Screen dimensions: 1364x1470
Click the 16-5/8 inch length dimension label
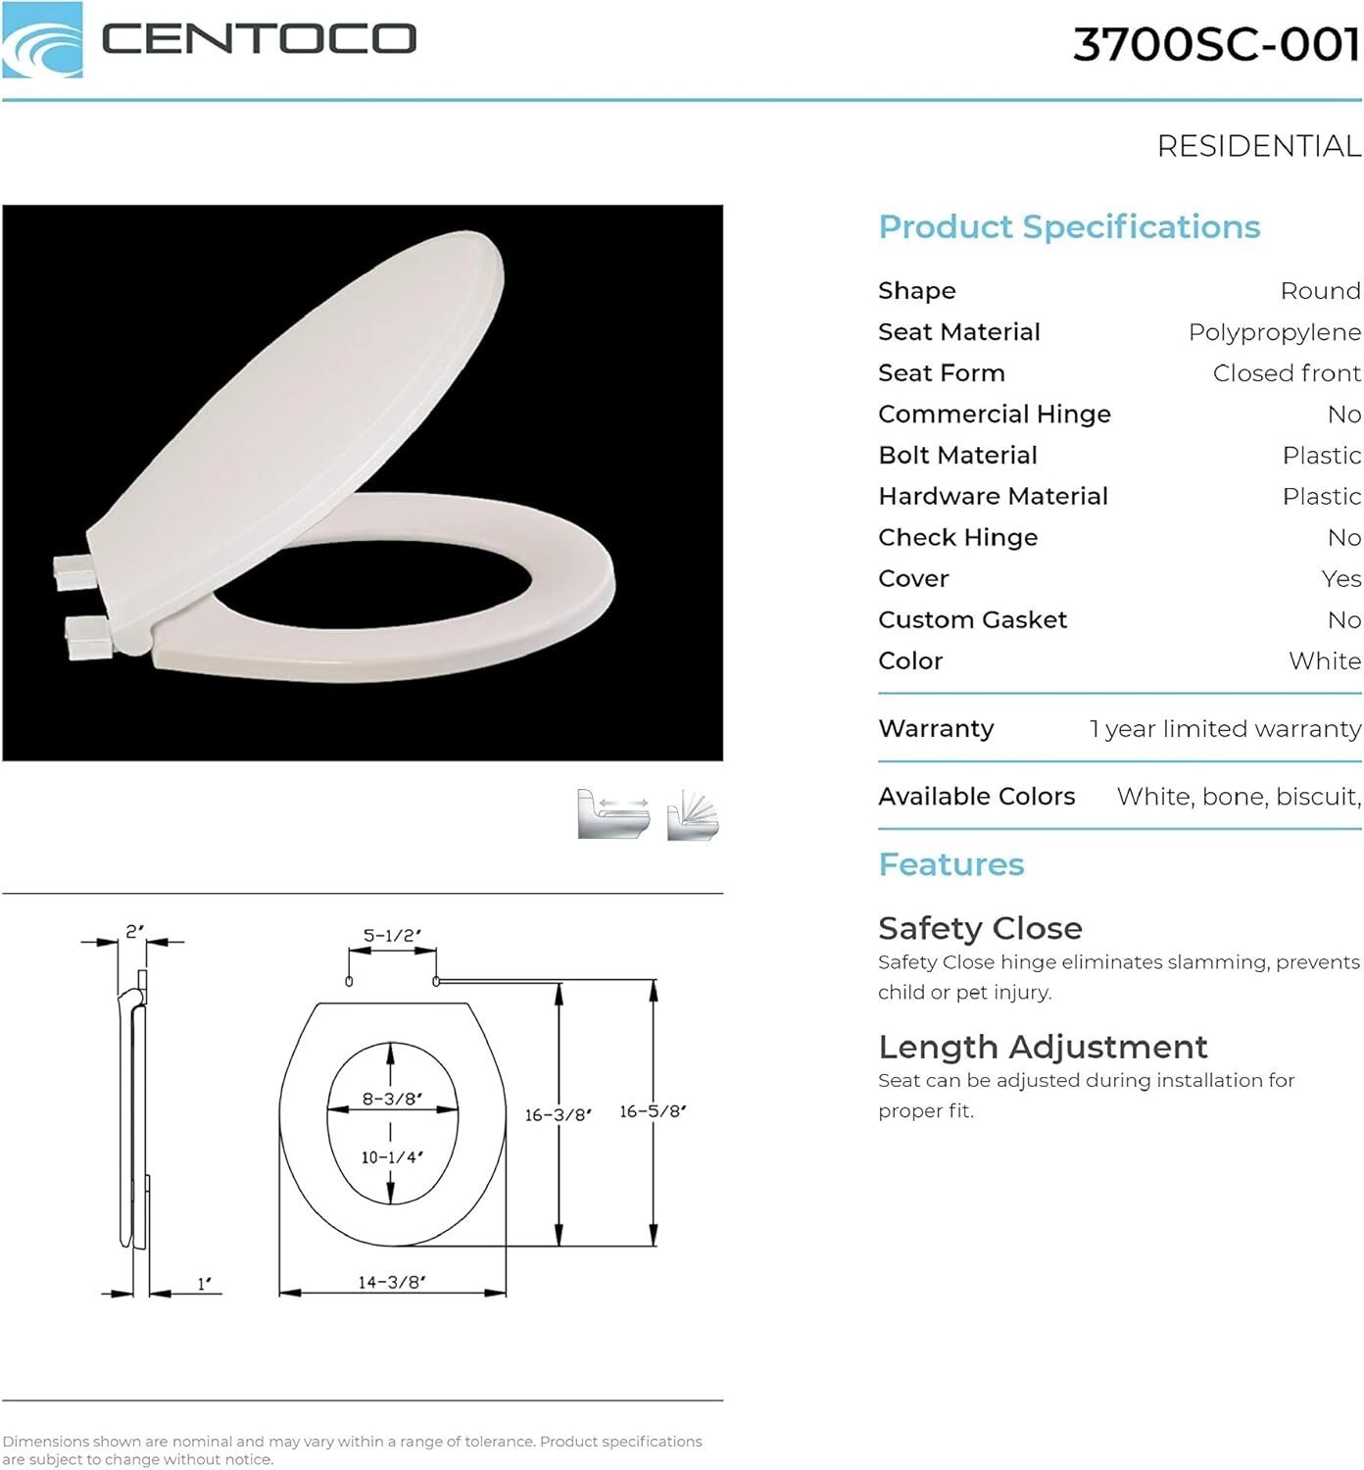pos(653,1111)
